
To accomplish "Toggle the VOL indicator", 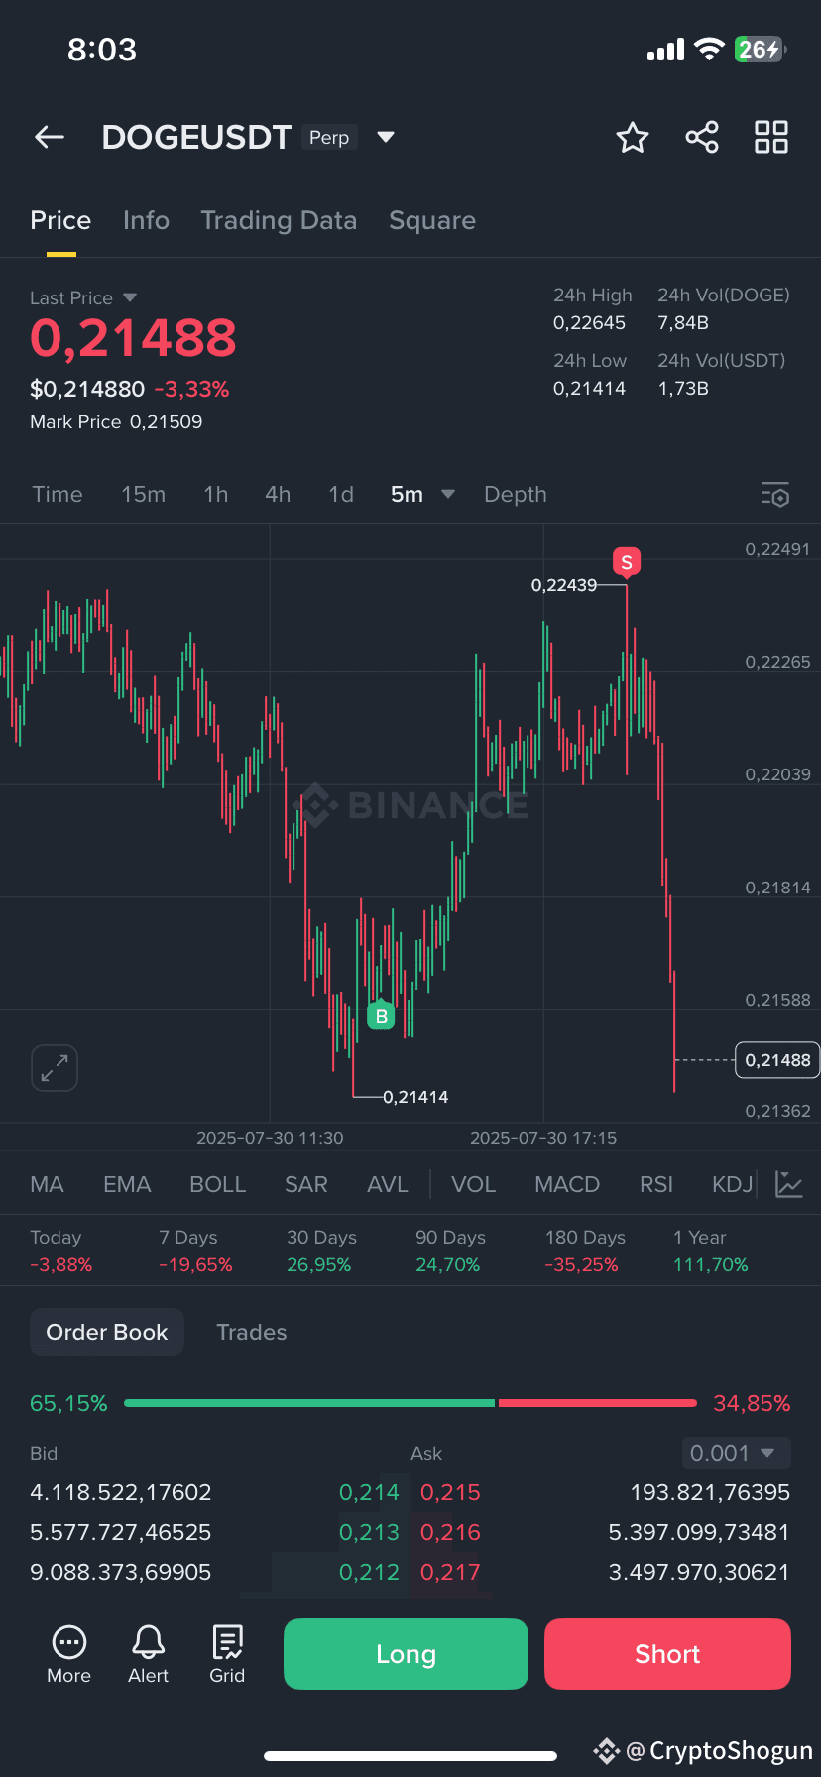I will pyautogui.click(x=474, y=1184).
